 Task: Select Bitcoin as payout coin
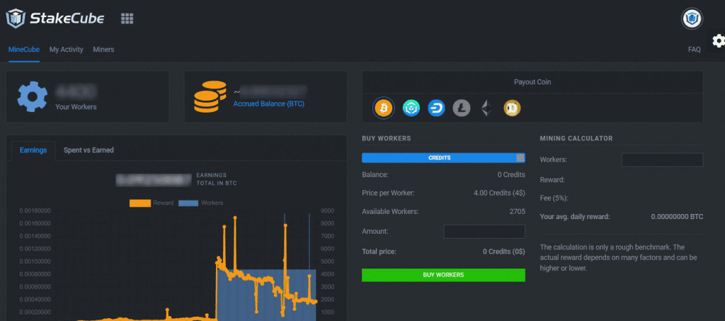point(383,108)
